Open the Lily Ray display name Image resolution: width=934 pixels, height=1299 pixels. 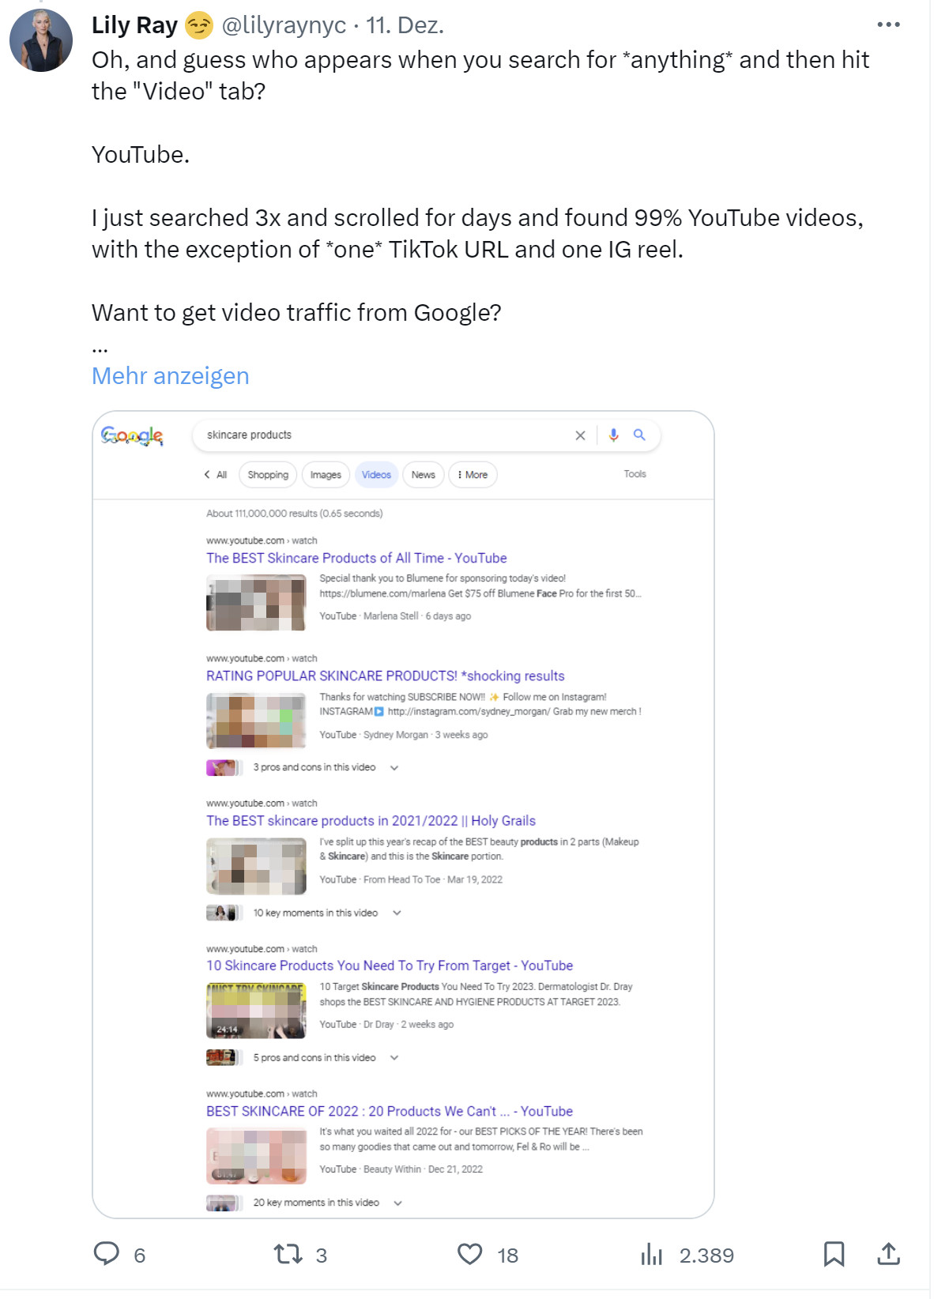[x=134, y=25]
